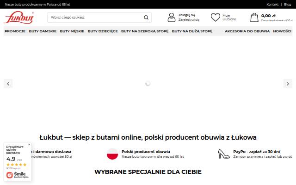Go to next banner slide
Image resolution: width=296 pixels, height=185 pixels.
(288, 84)
